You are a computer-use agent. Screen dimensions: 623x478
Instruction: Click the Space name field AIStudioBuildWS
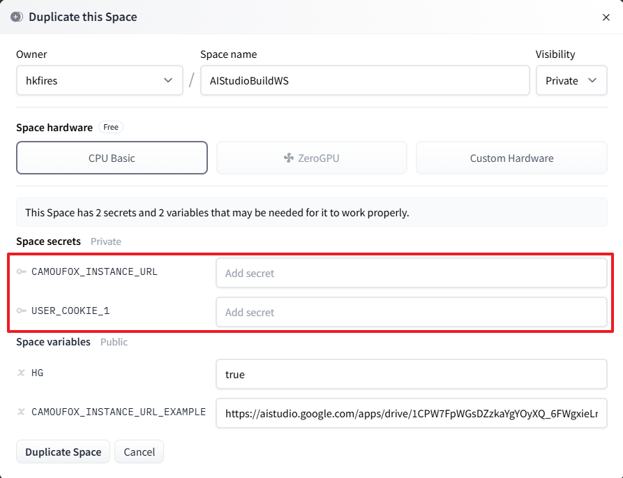[365, 80]
